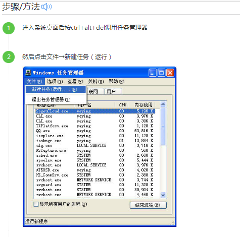Select the FSCapture.exe process
This screenshot has width=240, height=237.
coord(51,150)
